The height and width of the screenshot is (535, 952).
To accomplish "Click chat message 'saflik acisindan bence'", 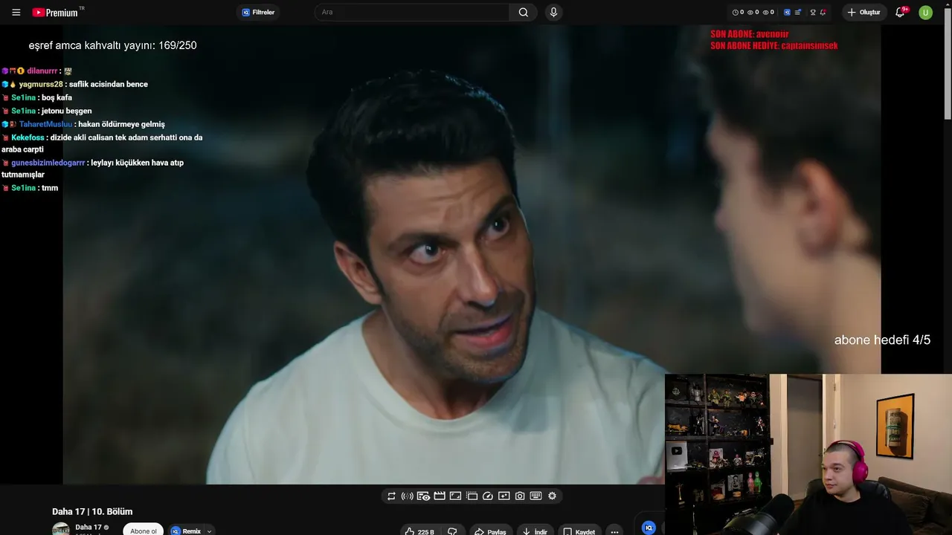I will pyautogui.click(x=108, y=84).
